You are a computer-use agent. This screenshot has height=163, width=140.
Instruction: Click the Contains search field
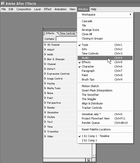click(66, 38)
